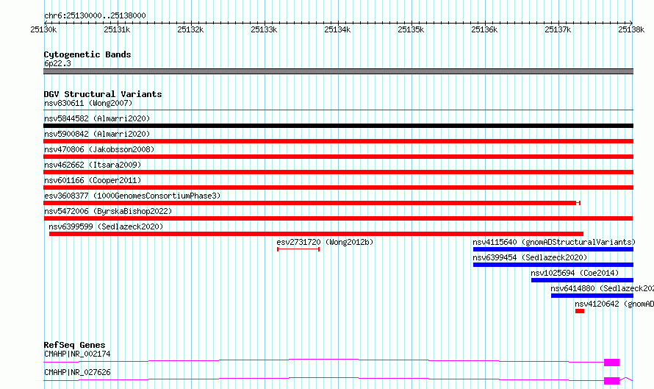The image size is (654, 389).
Task: Open nsv4115640 (gnomADStructuralVariants) label
Action: coord(554,242)
